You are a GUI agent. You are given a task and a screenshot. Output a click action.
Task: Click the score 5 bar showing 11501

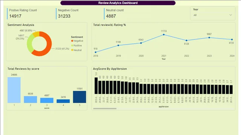[79, 97]
